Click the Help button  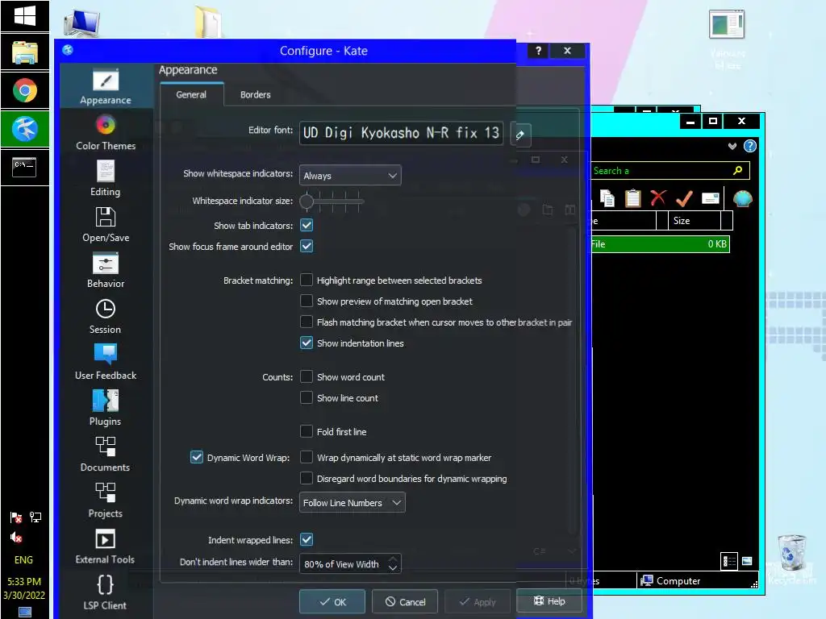549,600
